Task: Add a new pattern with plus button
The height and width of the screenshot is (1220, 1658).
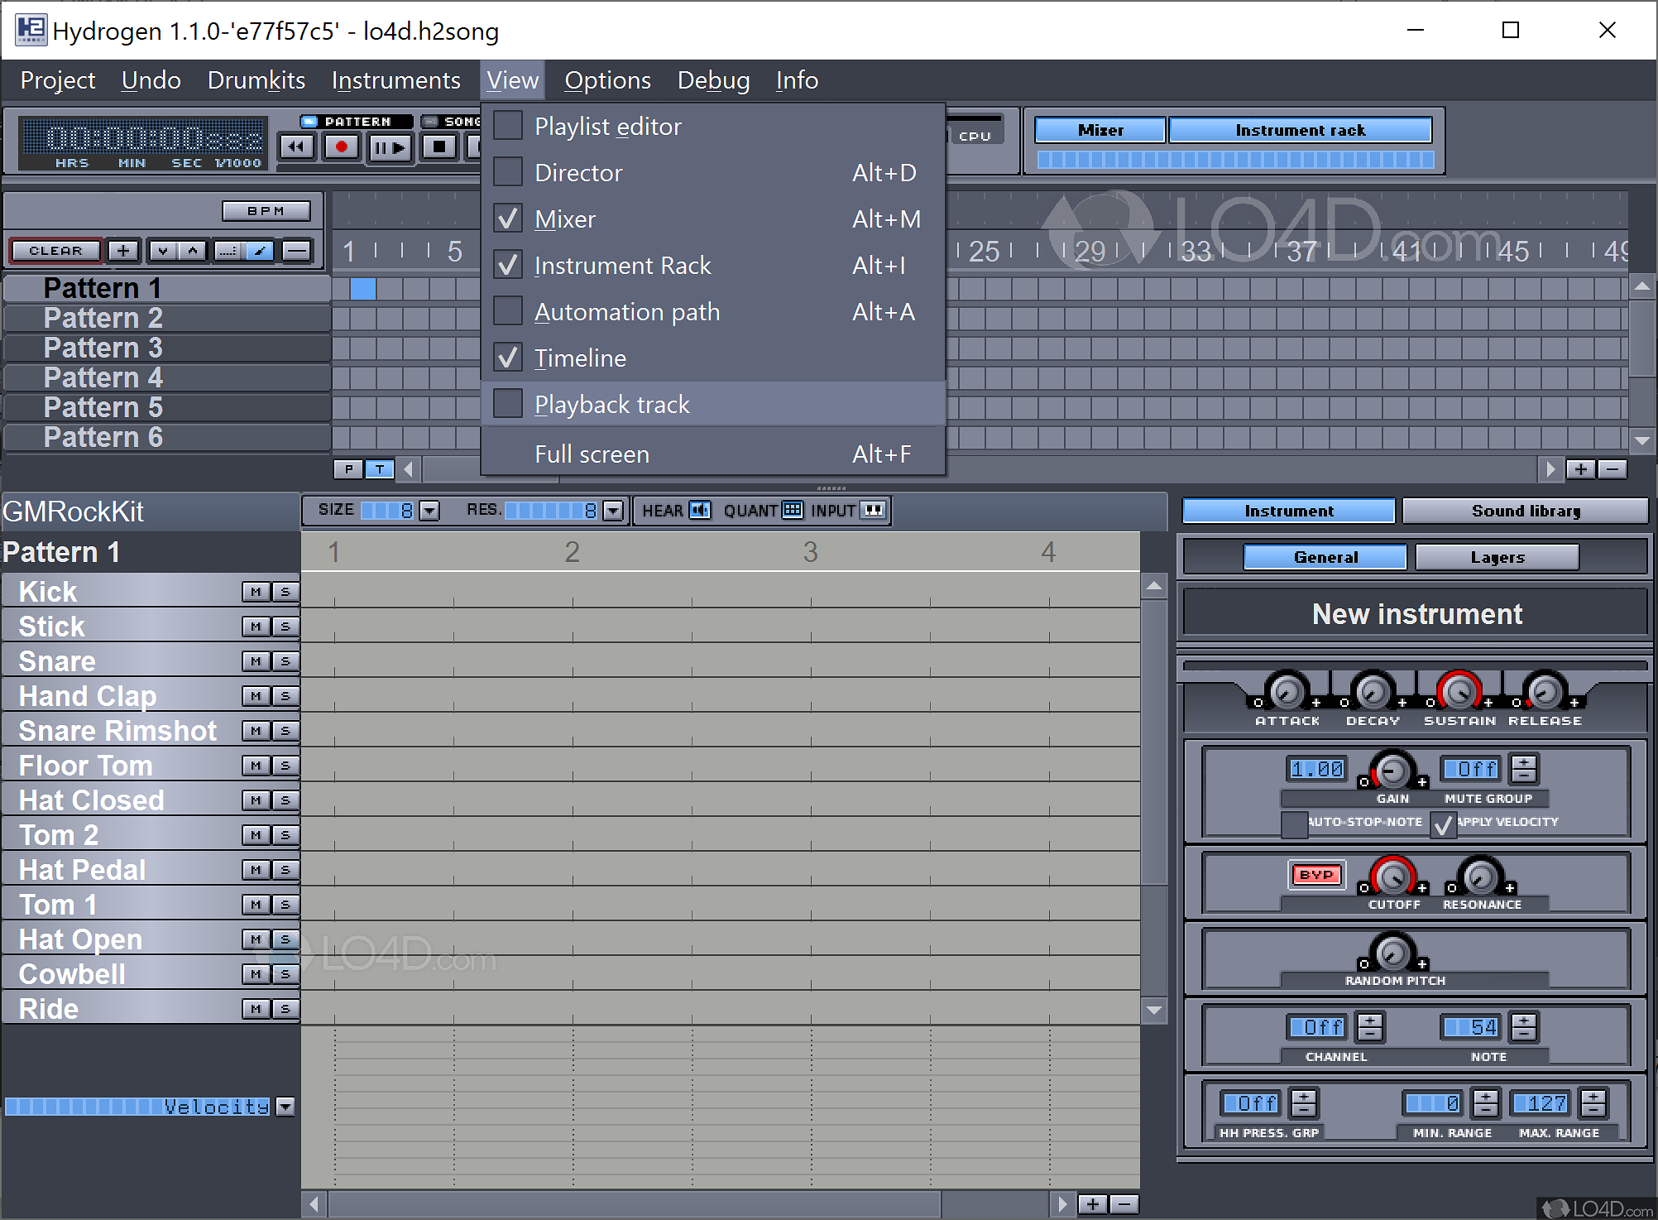Action: click(x=123, y=251)
